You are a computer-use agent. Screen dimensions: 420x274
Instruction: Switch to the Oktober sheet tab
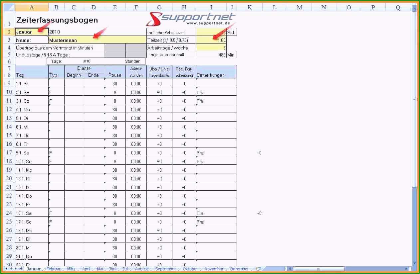point(190,269)
